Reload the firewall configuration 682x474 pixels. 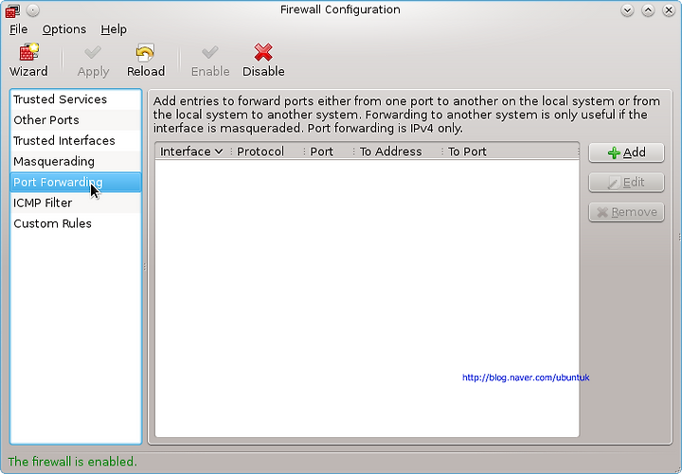[x=146, y=61]
